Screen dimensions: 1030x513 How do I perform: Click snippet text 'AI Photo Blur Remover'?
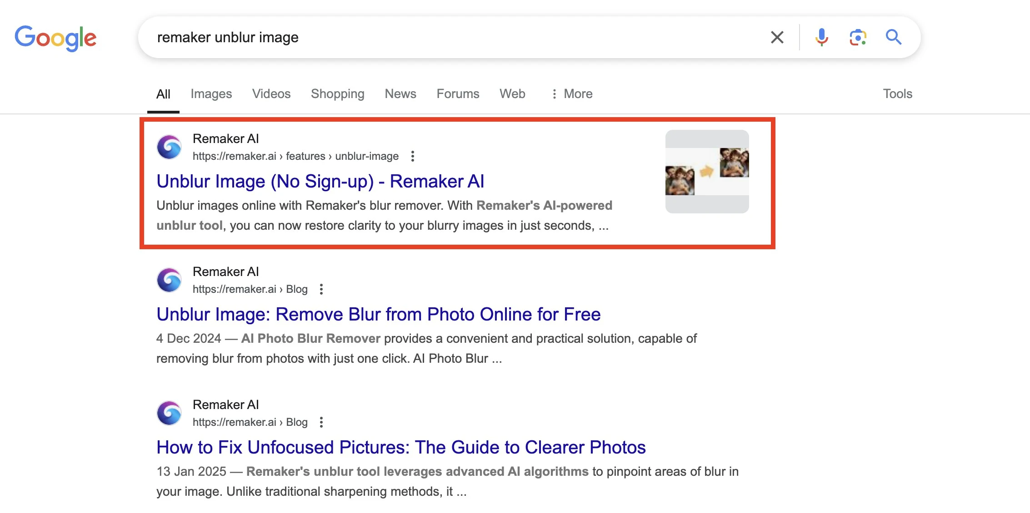coord(310,338)
